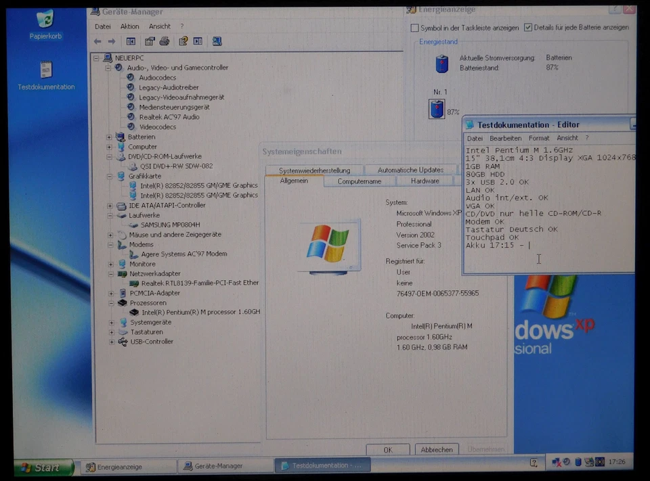
Task: Collapse DVD/CD-ROM-Laufwerke node
Action: [109, 156]
